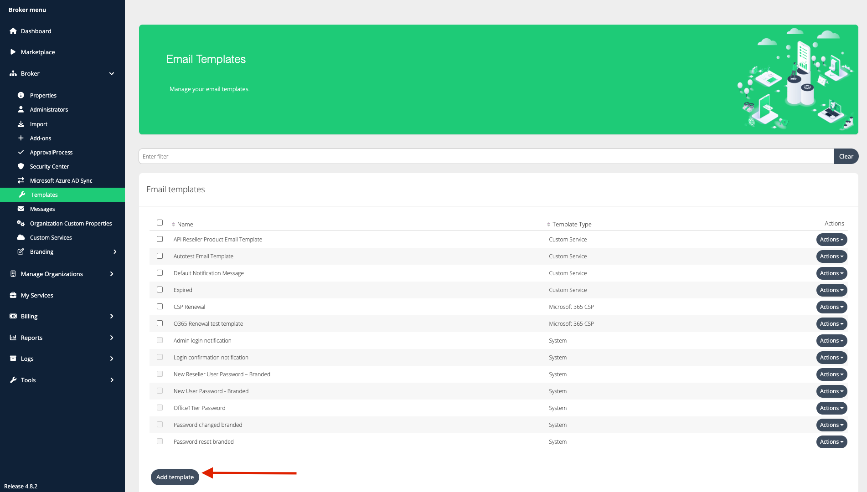Sort the table by the Name column icon
The height and width of the screenshot is (492, 867).
tap(173, 224)
